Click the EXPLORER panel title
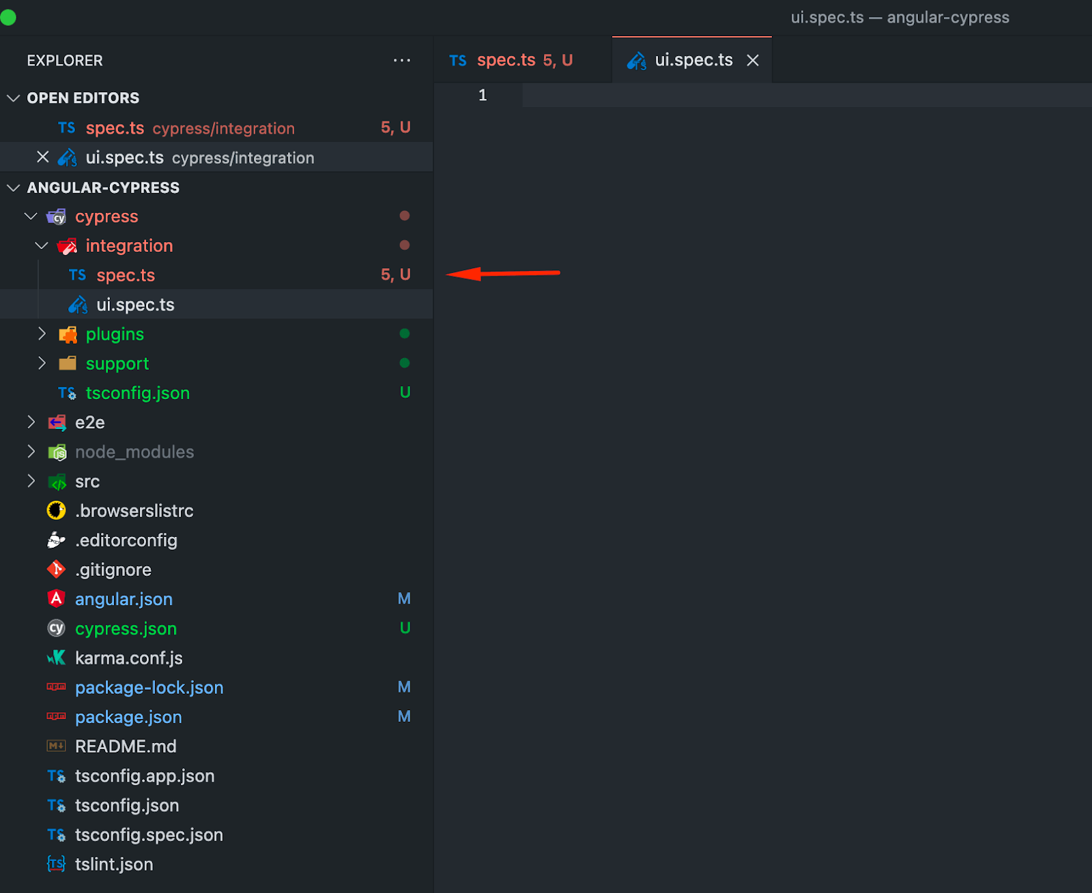Viewport: 1092px width, 893px height. point(65,60)
